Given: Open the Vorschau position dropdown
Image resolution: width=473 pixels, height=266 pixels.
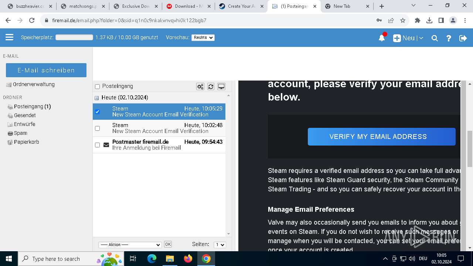Looking at the screenshot, I should point(203,38).
